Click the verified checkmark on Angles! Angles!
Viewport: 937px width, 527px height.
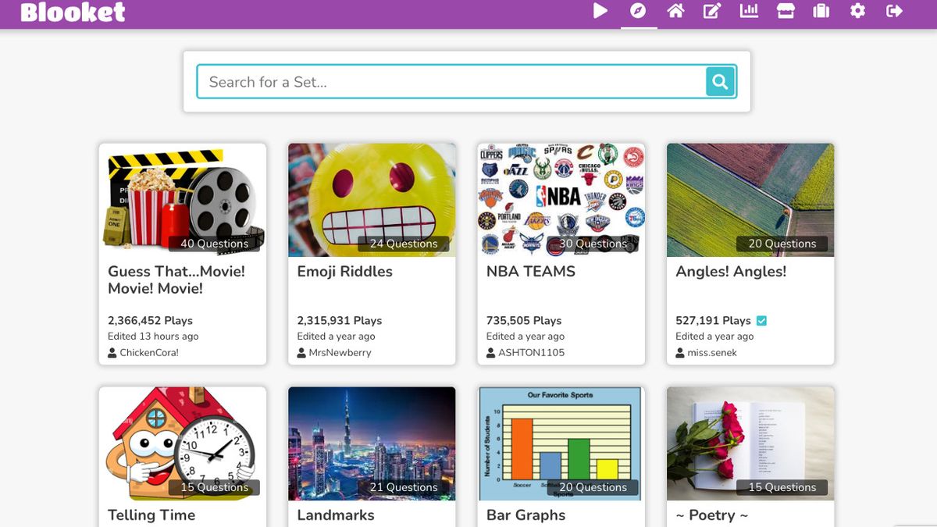click(762, 319)
